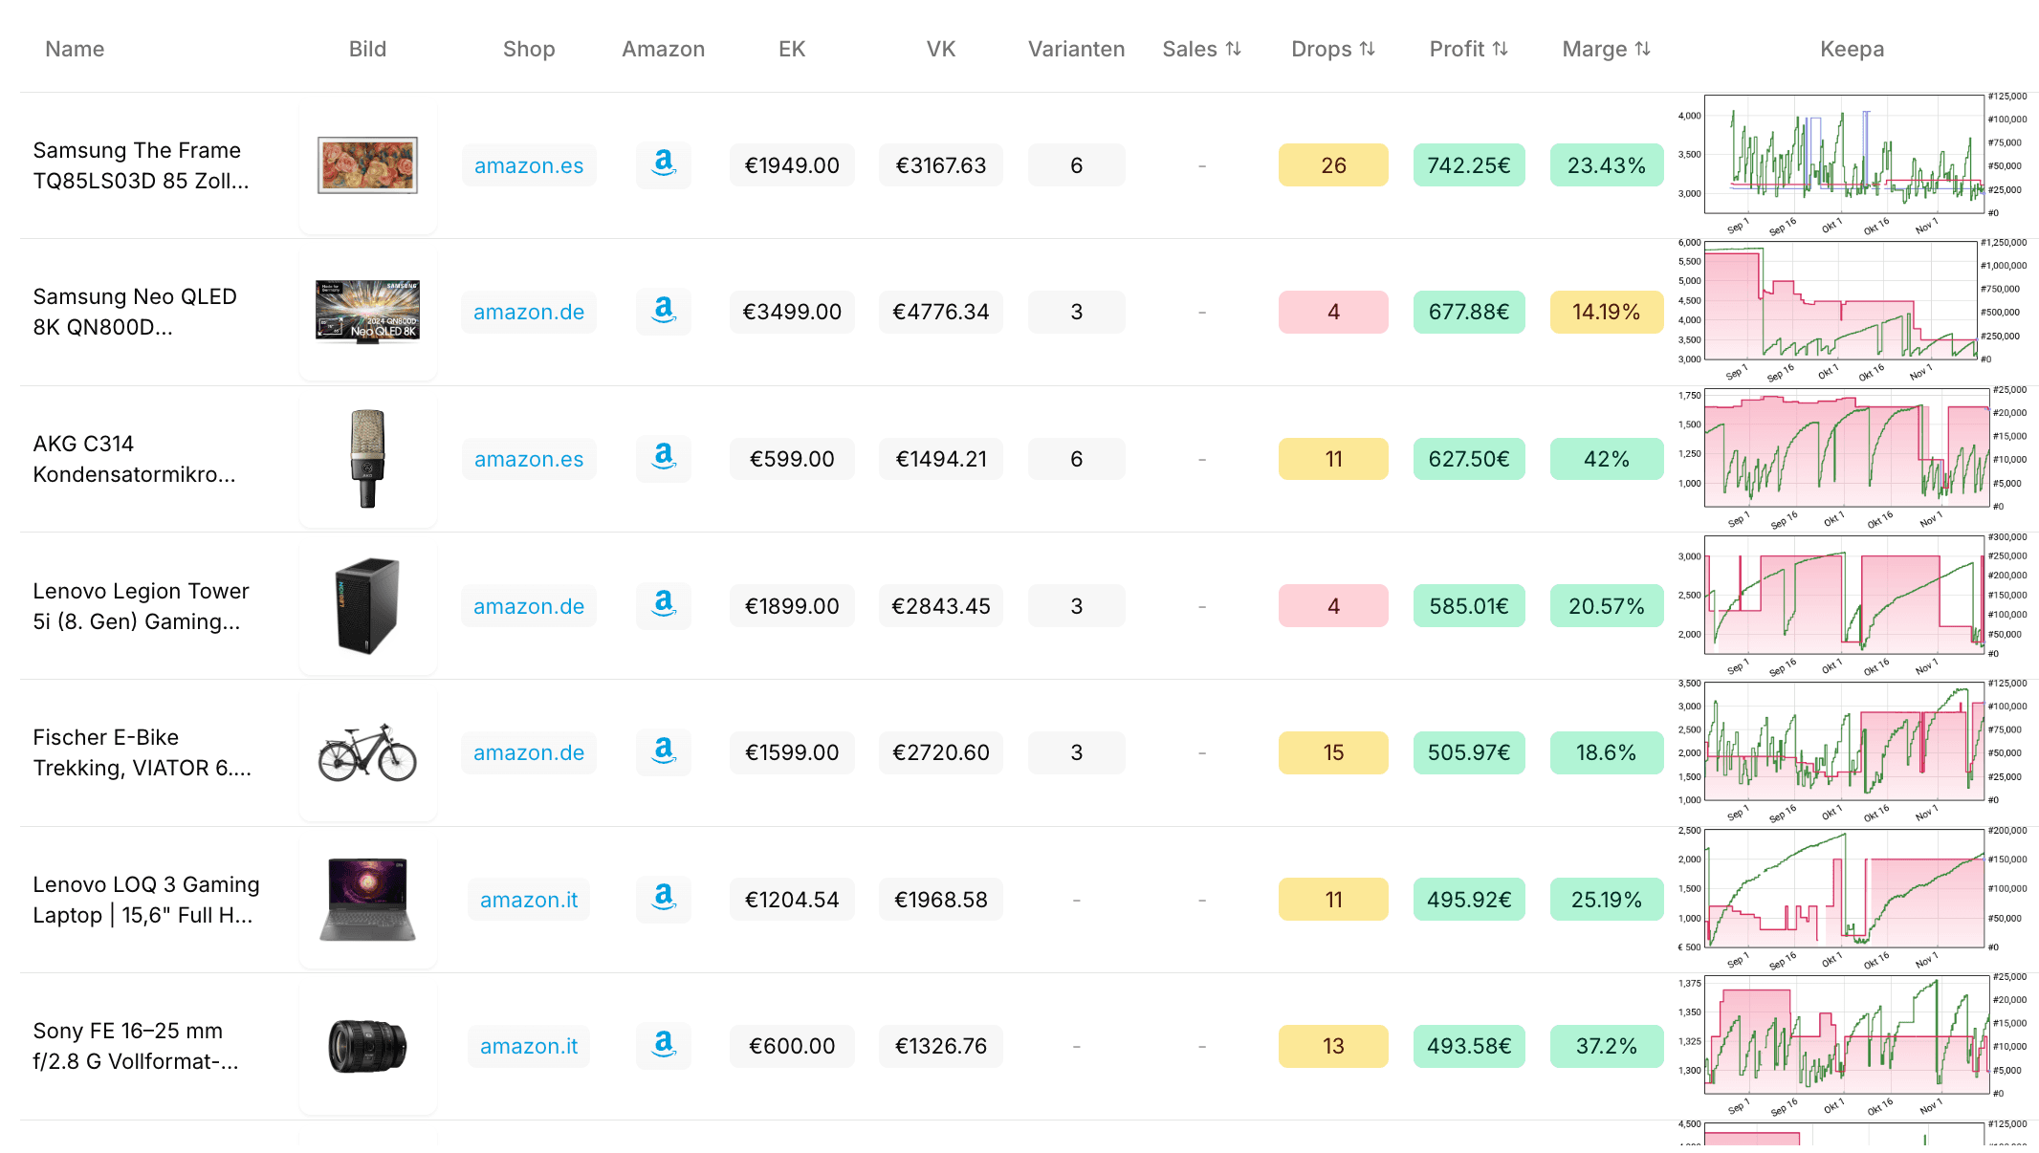Screen dimensions: 2039x1153
Task: Click the Keepa column header
Action: pyautogui.click(x=1851, y=49)
